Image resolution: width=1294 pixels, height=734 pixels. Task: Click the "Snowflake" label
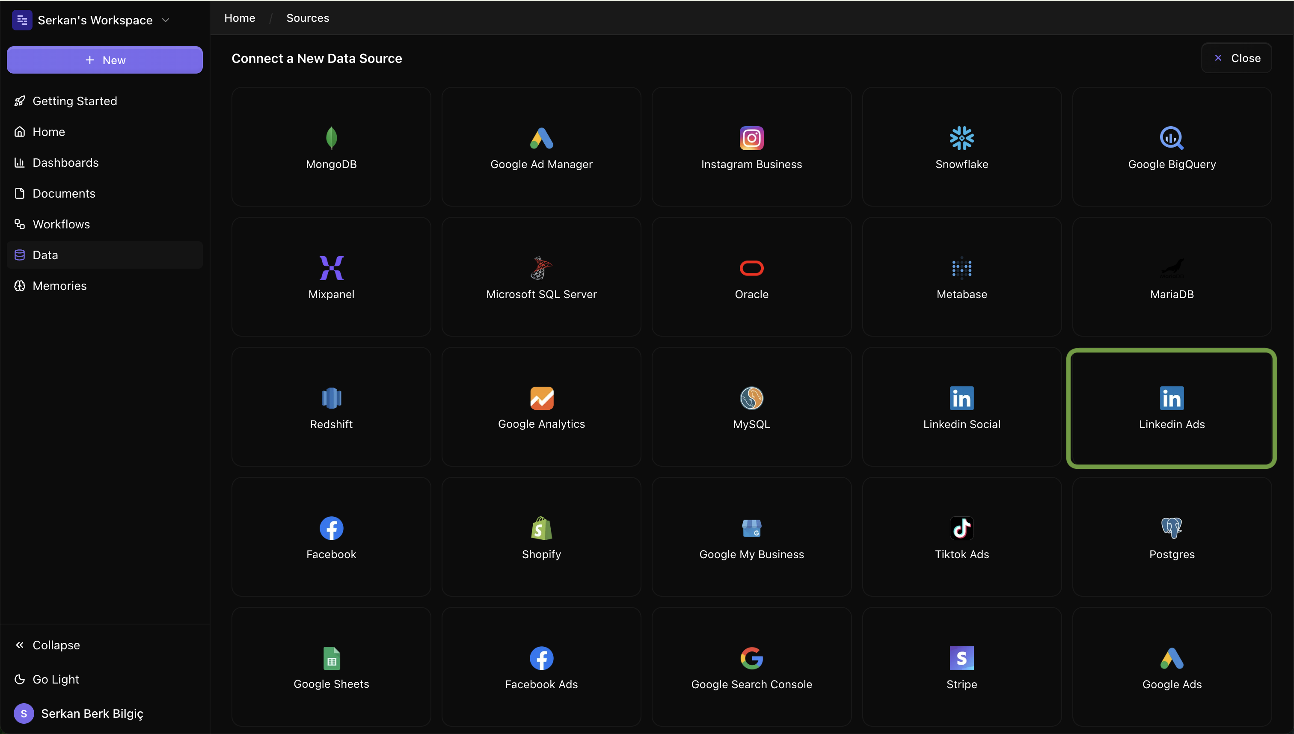(x=962, y=164)
